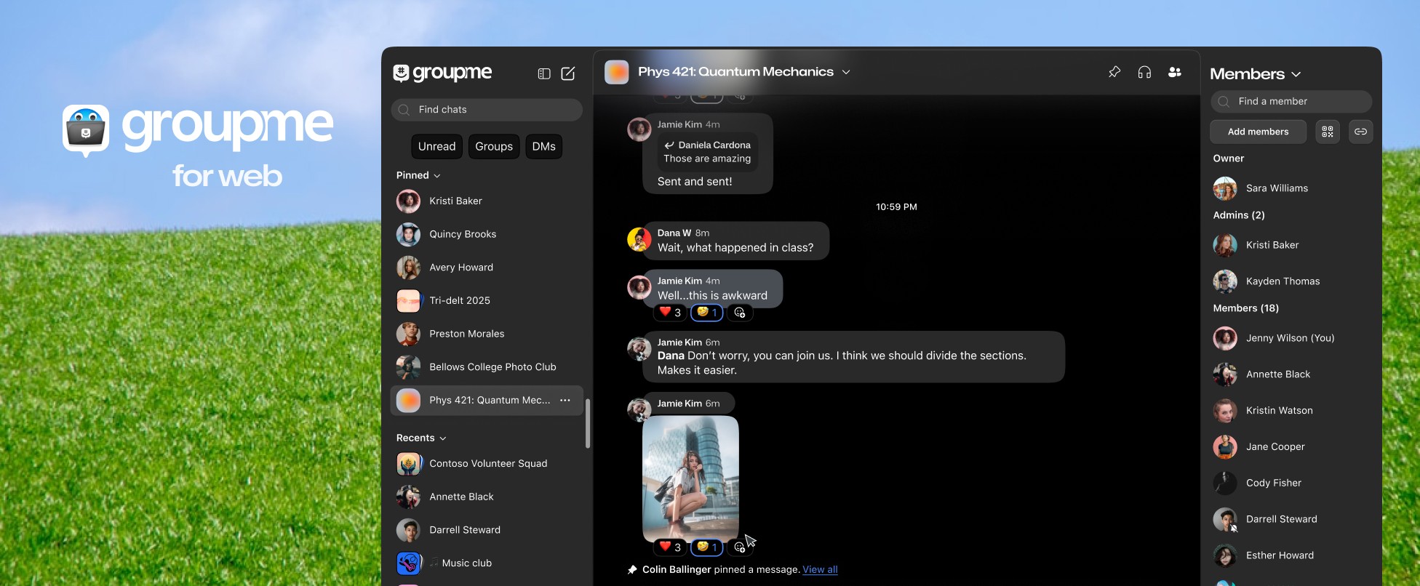Screen dimensions: 1420x586
Task: Select member Kristin Watson
Action: pos(1291,411)
